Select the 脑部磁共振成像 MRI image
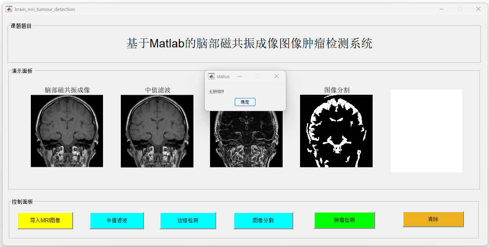Image resolution: width=489 pixels, height=247 pixels. click(x=67, y=131)
